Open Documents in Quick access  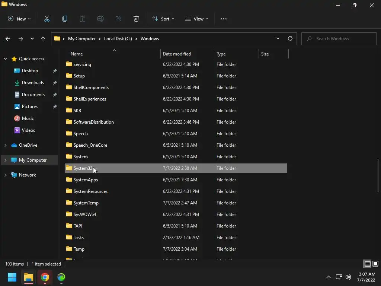click(x=33, y=95)
